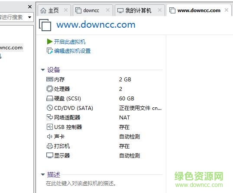Close the 主页 tab
Viewport: 233px width, 193px height.
[66, 10]
